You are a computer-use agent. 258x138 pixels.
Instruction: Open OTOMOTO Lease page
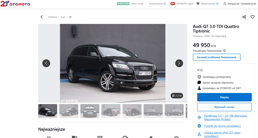tap(185, 4)
